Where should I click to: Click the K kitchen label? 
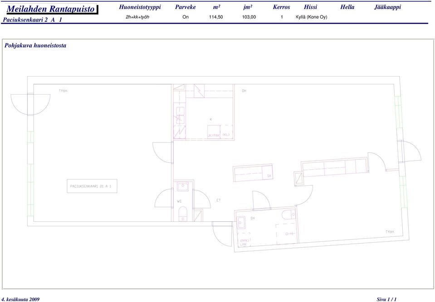pyautogui.click(x=211, y=119)
